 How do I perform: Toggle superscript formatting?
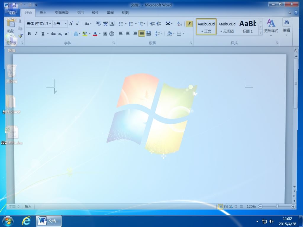point(67,34)
